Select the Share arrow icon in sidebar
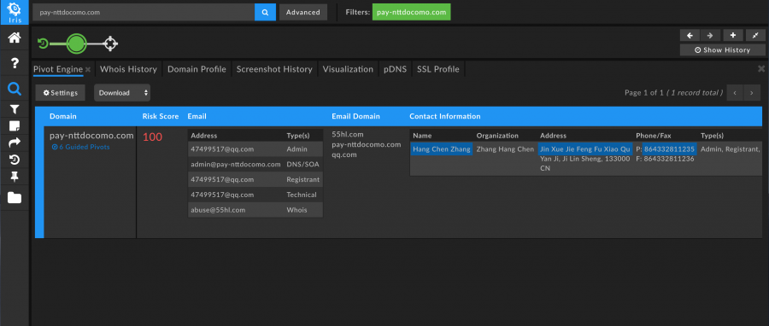 (x=15, y=143)
